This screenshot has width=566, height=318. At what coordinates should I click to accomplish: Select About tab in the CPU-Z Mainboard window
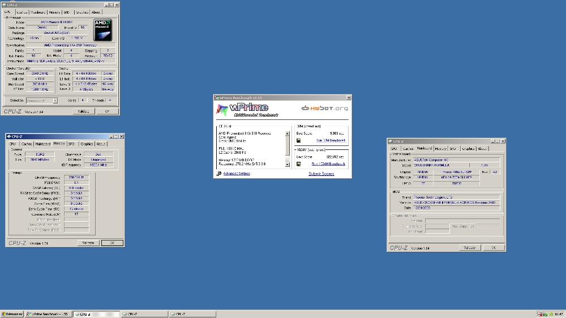click(x=482, y=149)
